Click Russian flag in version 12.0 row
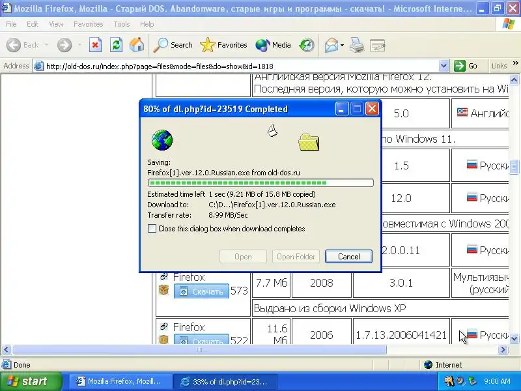The image size is (521, 391). [x=472, y=197]
